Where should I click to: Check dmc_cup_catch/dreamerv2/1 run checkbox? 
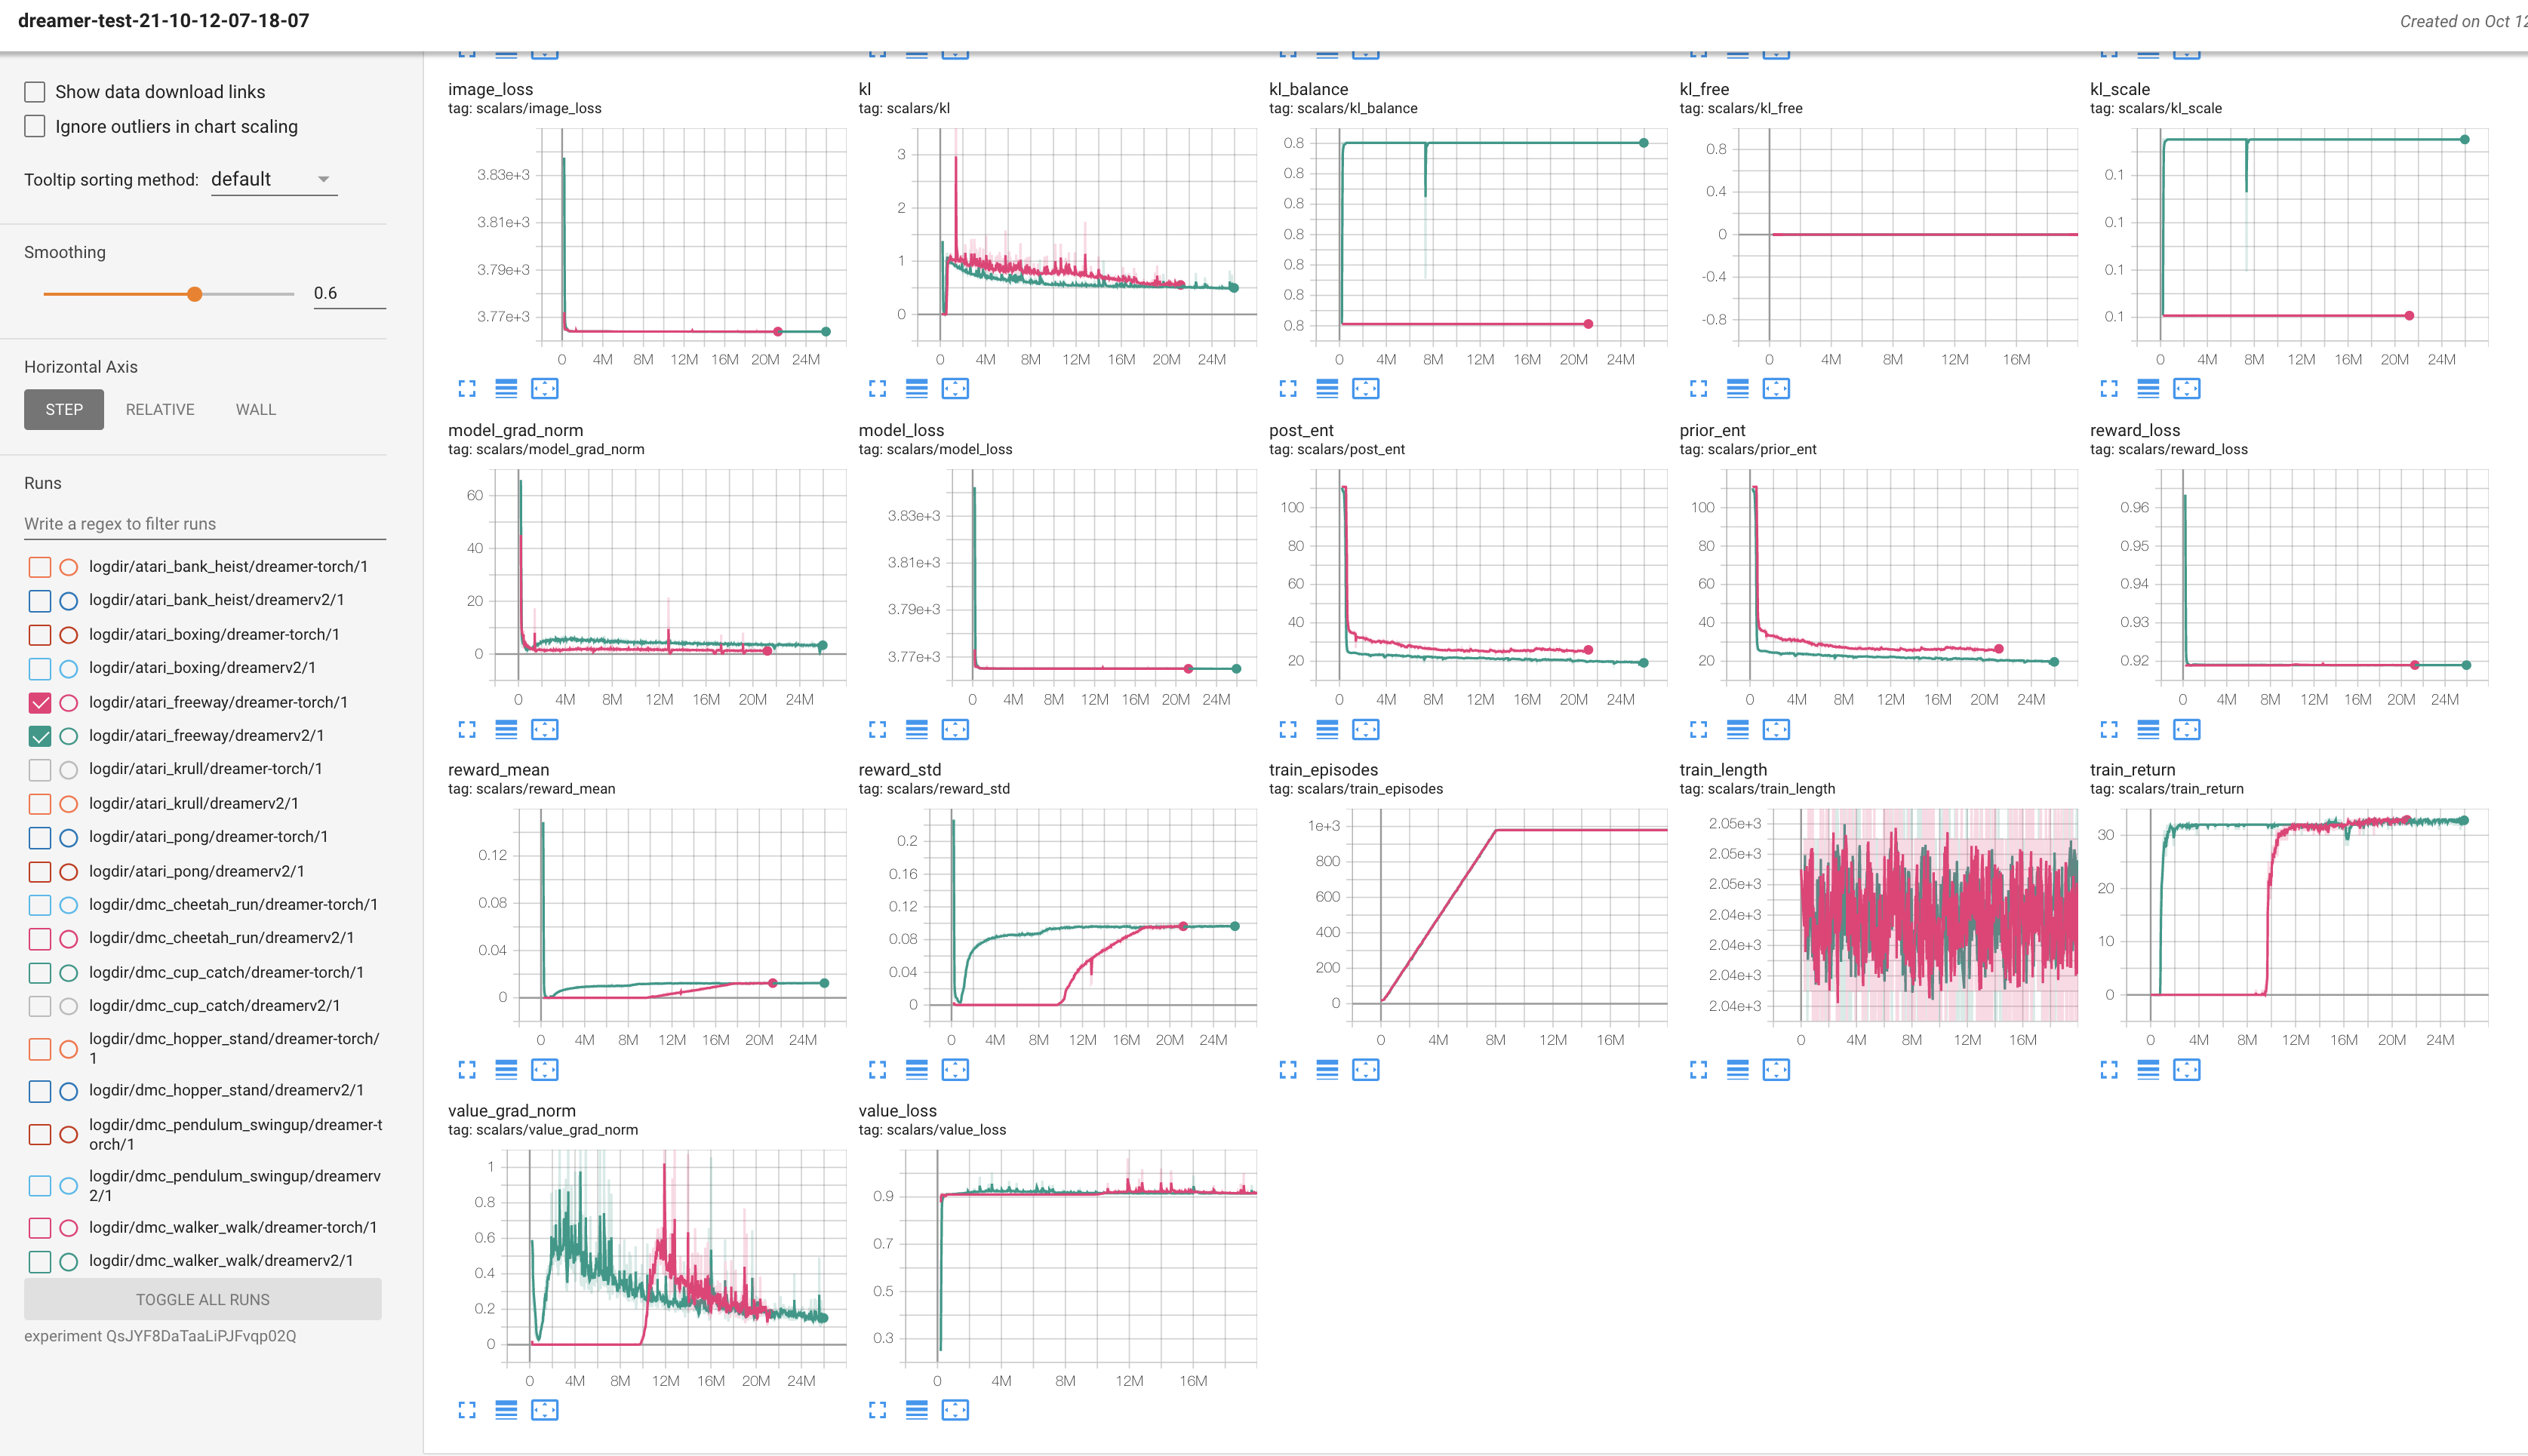(40, 1006)
